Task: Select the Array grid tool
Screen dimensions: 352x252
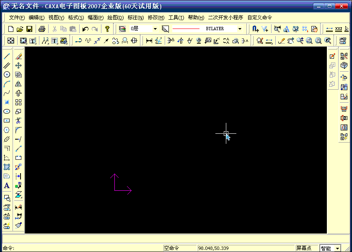Action: [18, 102]
